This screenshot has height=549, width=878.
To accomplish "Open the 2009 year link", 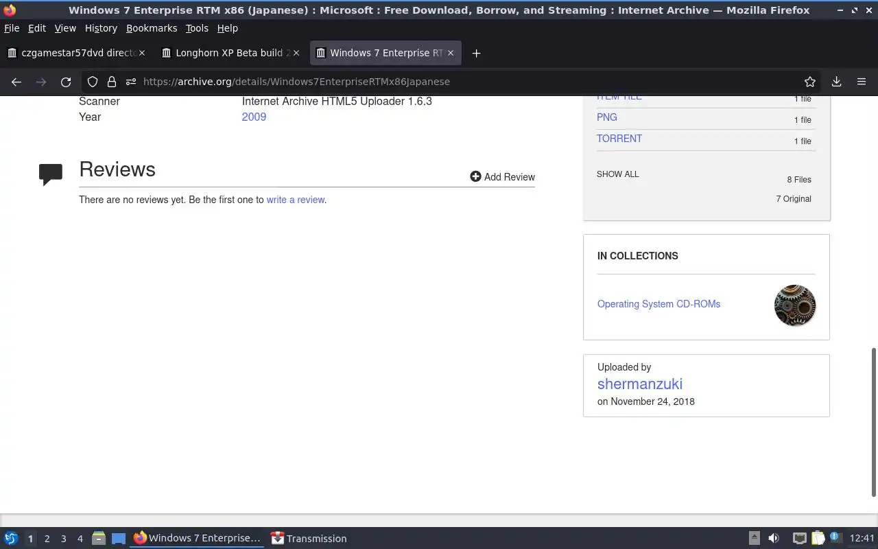I will [254, 117].
